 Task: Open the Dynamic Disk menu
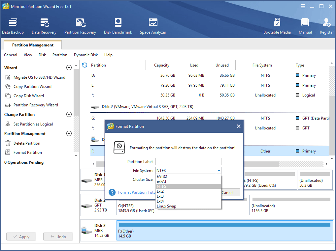coord(86,55)
